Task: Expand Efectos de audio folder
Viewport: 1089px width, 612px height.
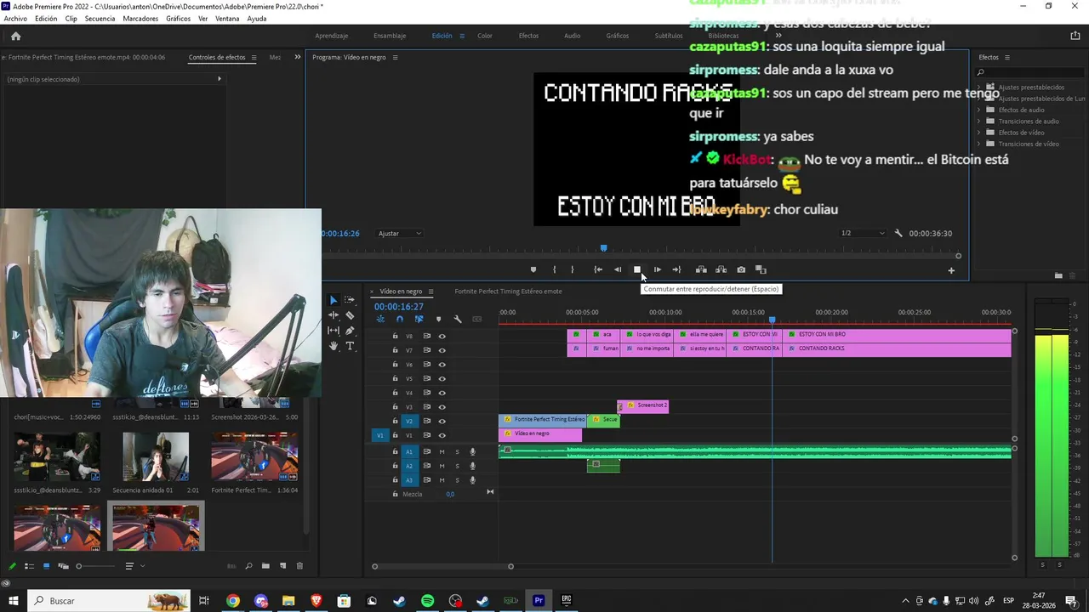Action: pyautogui.click(x=978, y=110)
